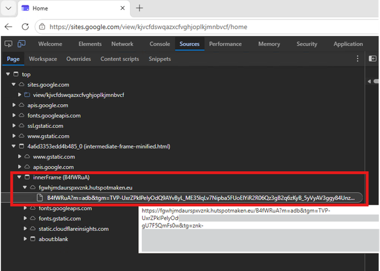The height and width of the screenshot is (271, 380).
Task: Select the top frame label
Action: 26,74
